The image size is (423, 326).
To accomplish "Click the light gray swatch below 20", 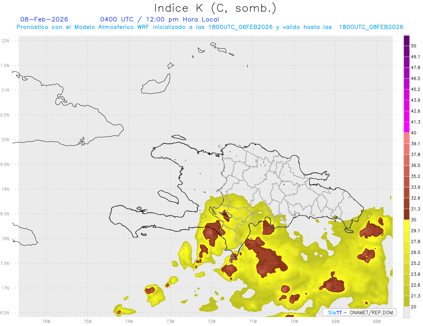I will tap(406, 312).
